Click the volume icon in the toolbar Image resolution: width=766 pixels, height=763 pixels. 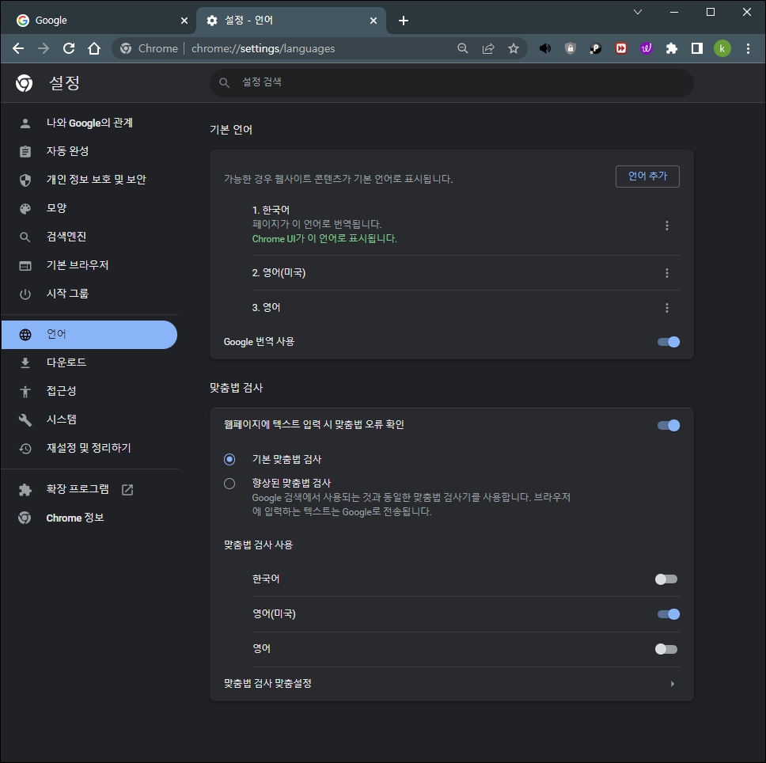[544, 48]
